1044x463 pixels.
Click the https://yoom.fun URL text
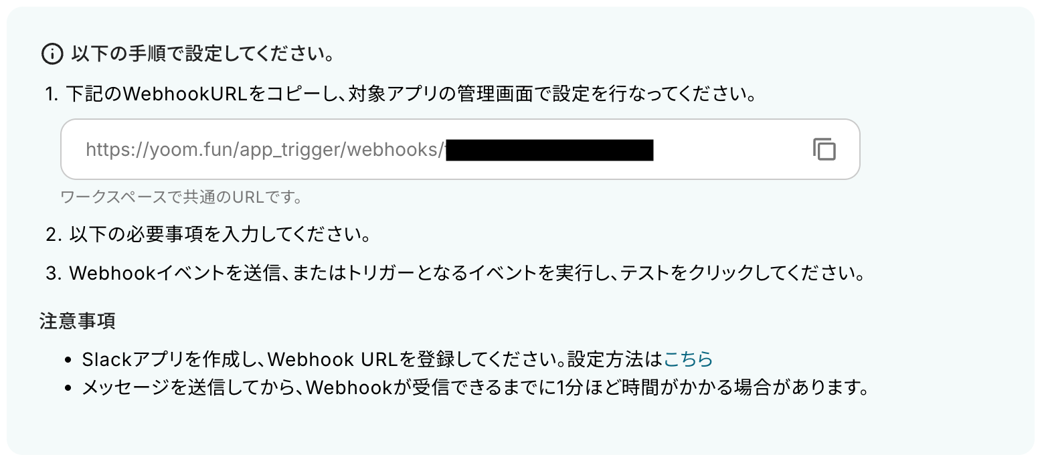click(264, 150)
